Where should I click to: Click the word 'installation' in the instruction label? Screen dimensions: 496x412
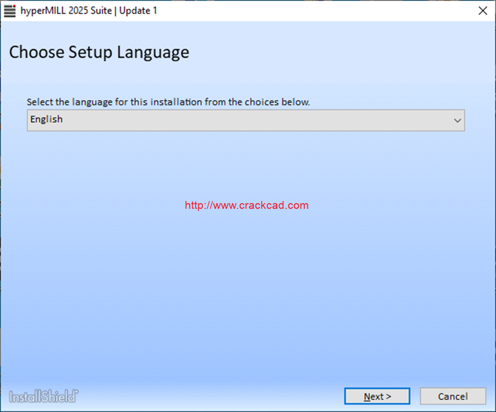176,102
